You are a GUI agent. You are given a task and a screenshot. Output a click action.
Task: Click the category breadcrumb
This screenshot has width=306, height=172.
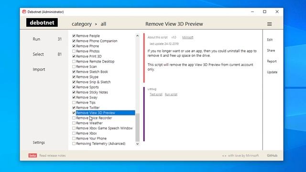coord(82,24)
